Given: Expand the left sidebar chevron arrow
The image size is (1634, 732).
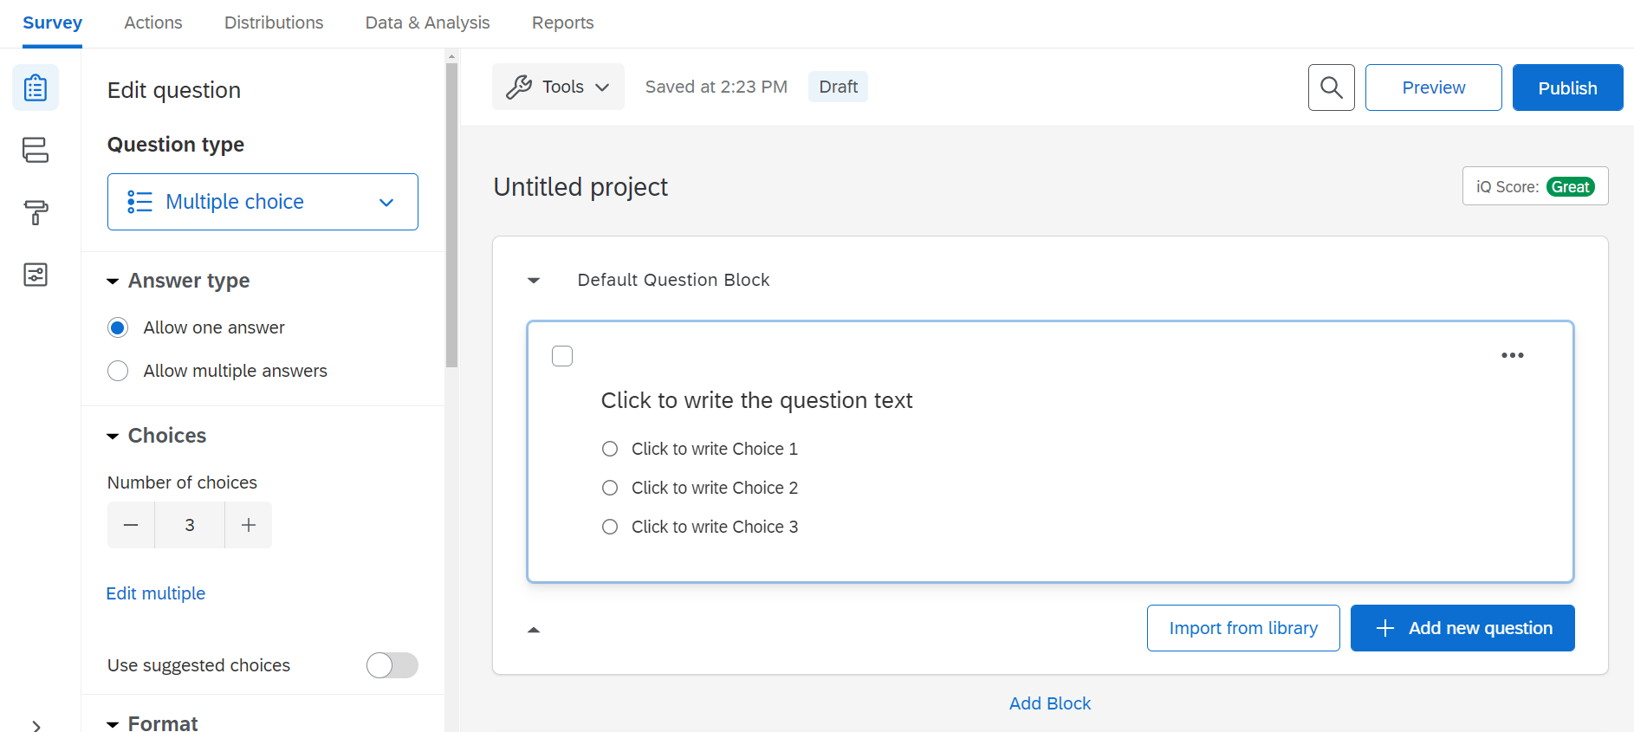Looking at the screenshot, I should coord(36,726).
